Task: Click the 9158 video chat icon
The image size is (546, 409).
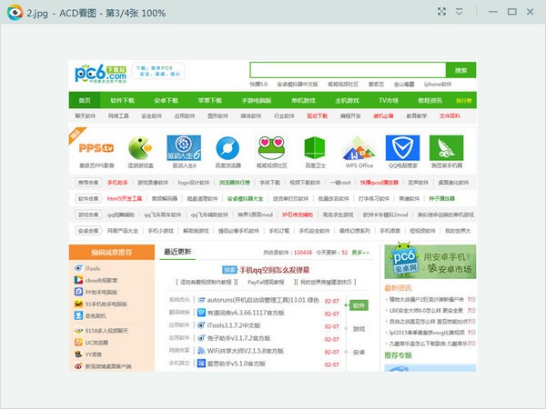Action: tap(78, 331)
